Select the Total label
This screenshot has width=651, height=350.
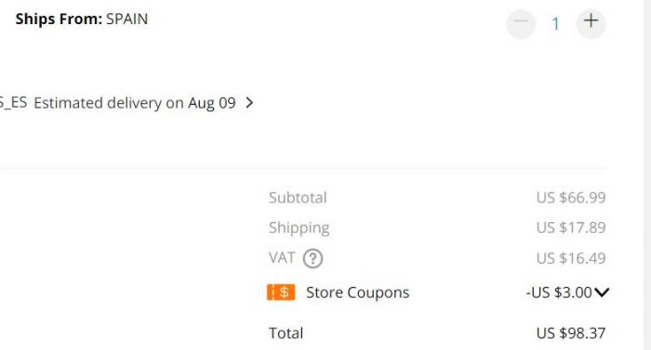pos(286,333)
